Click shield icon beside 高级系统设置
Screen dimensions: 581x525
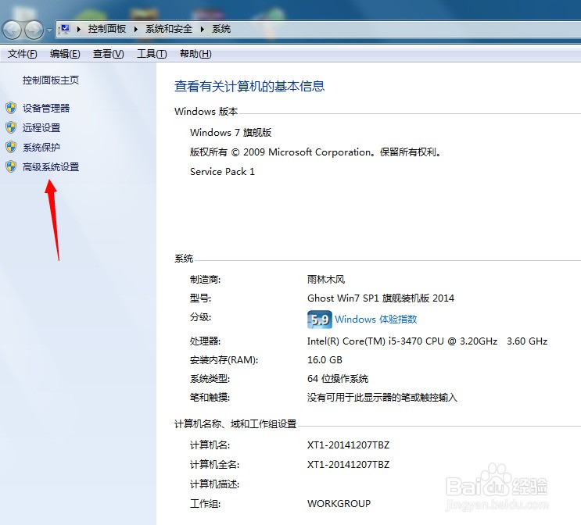click(x=11, y=167)
